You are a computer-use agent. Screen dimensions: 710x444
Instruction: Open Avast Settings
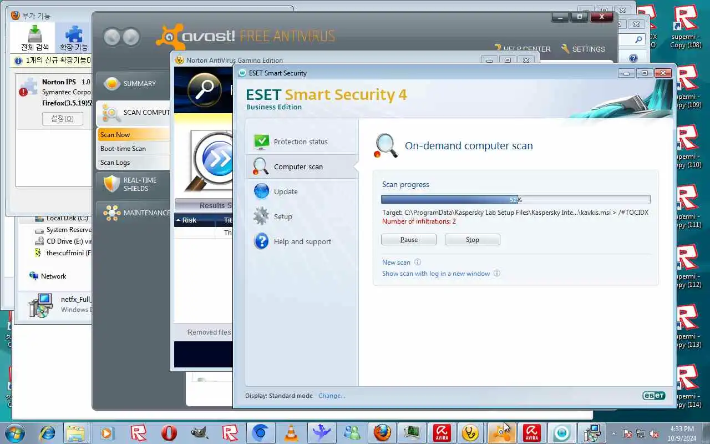[583, 49]
